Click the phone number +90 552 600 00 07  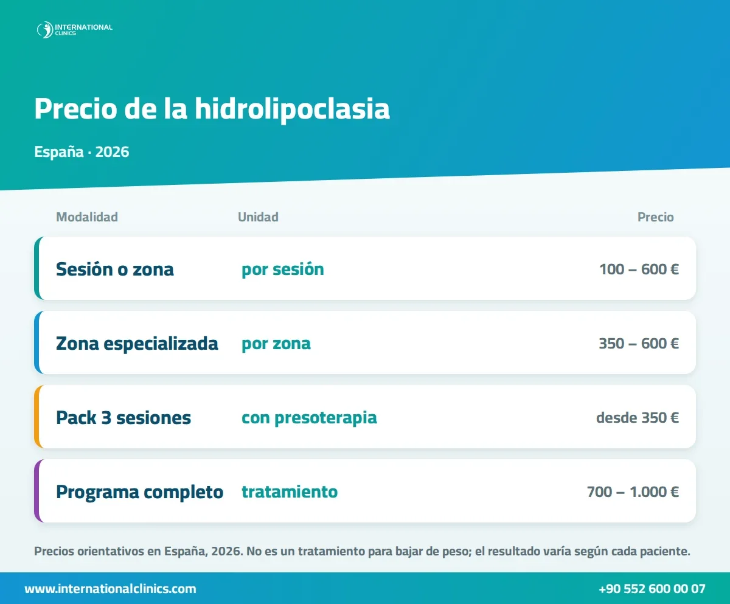[x=652, y=589]
